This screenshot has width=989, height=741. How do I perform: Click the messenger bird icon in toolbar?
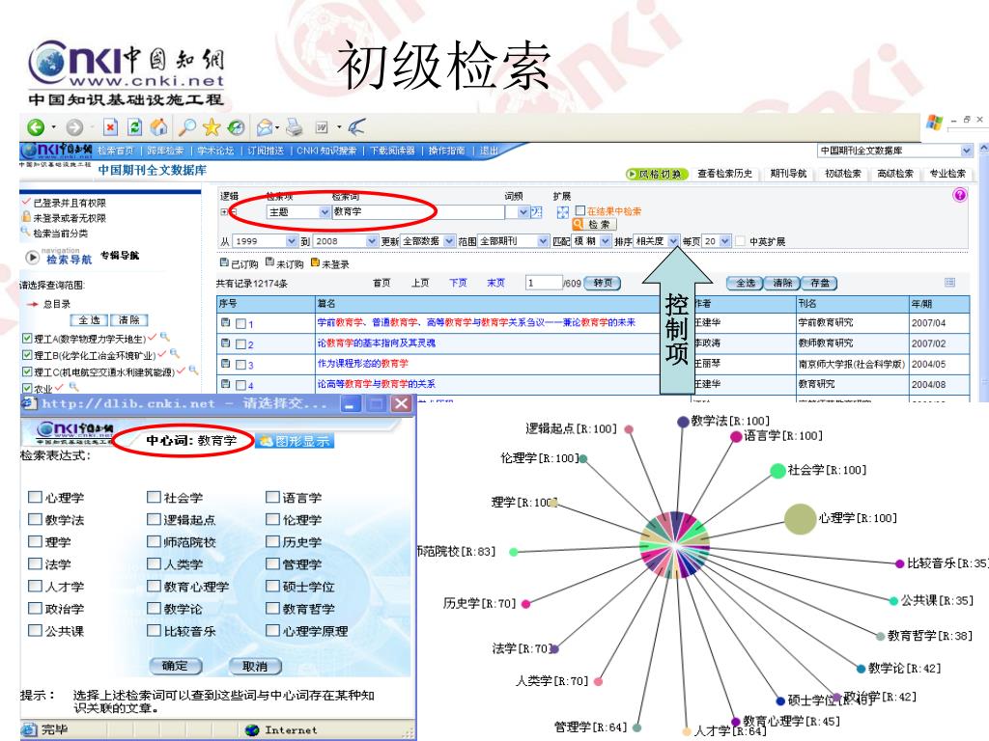[356, 126]
